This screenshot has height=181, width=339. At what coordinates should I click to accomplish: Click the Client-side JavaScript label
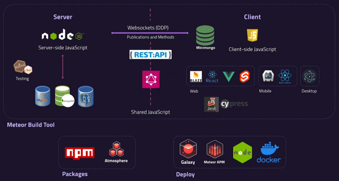(252, 49)
